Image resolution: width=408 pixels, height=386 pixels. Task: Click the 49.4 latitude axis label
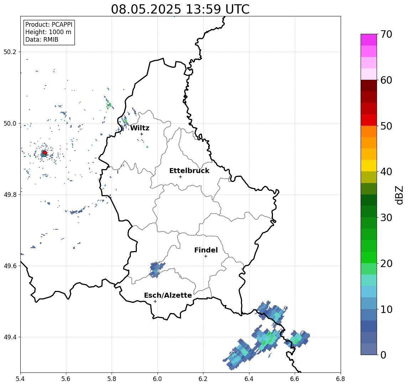point(10,337)
